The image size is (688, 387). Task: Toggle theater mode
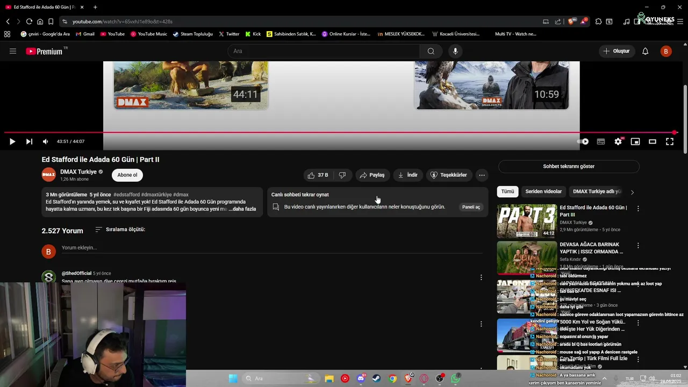653,141
